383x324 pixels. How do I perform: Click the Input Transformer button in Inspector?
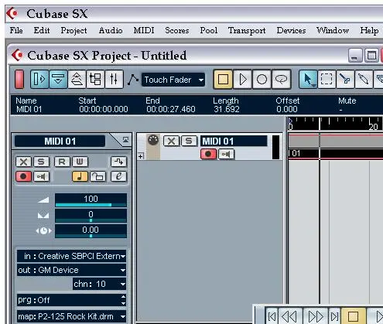click(118, 162)
